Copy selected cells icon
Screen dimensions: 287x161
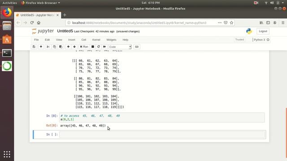tap(55, 47)
